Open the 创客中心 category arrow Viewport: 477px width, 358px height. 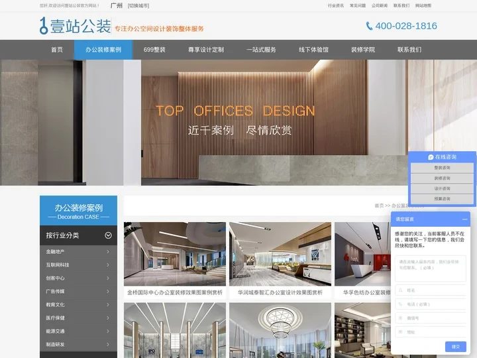(108, 278)
